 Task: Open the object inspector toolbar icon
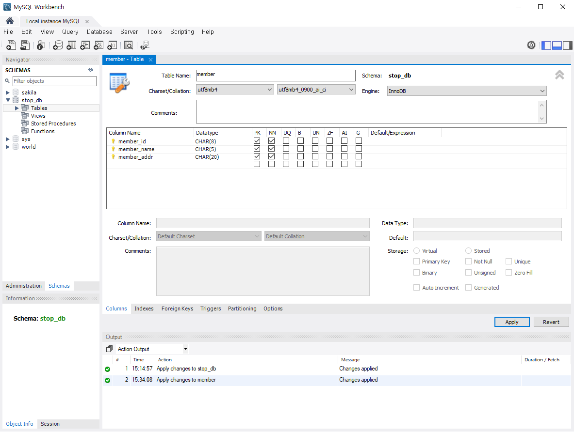pos(41,45)
